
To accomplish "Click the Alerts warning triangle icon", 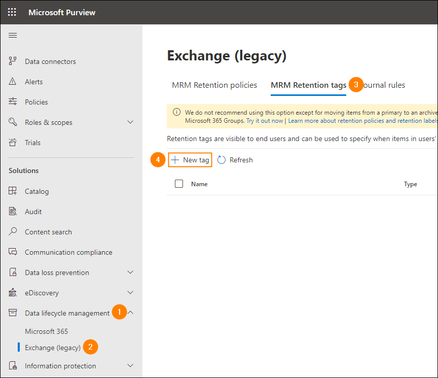I will [13, 81].
